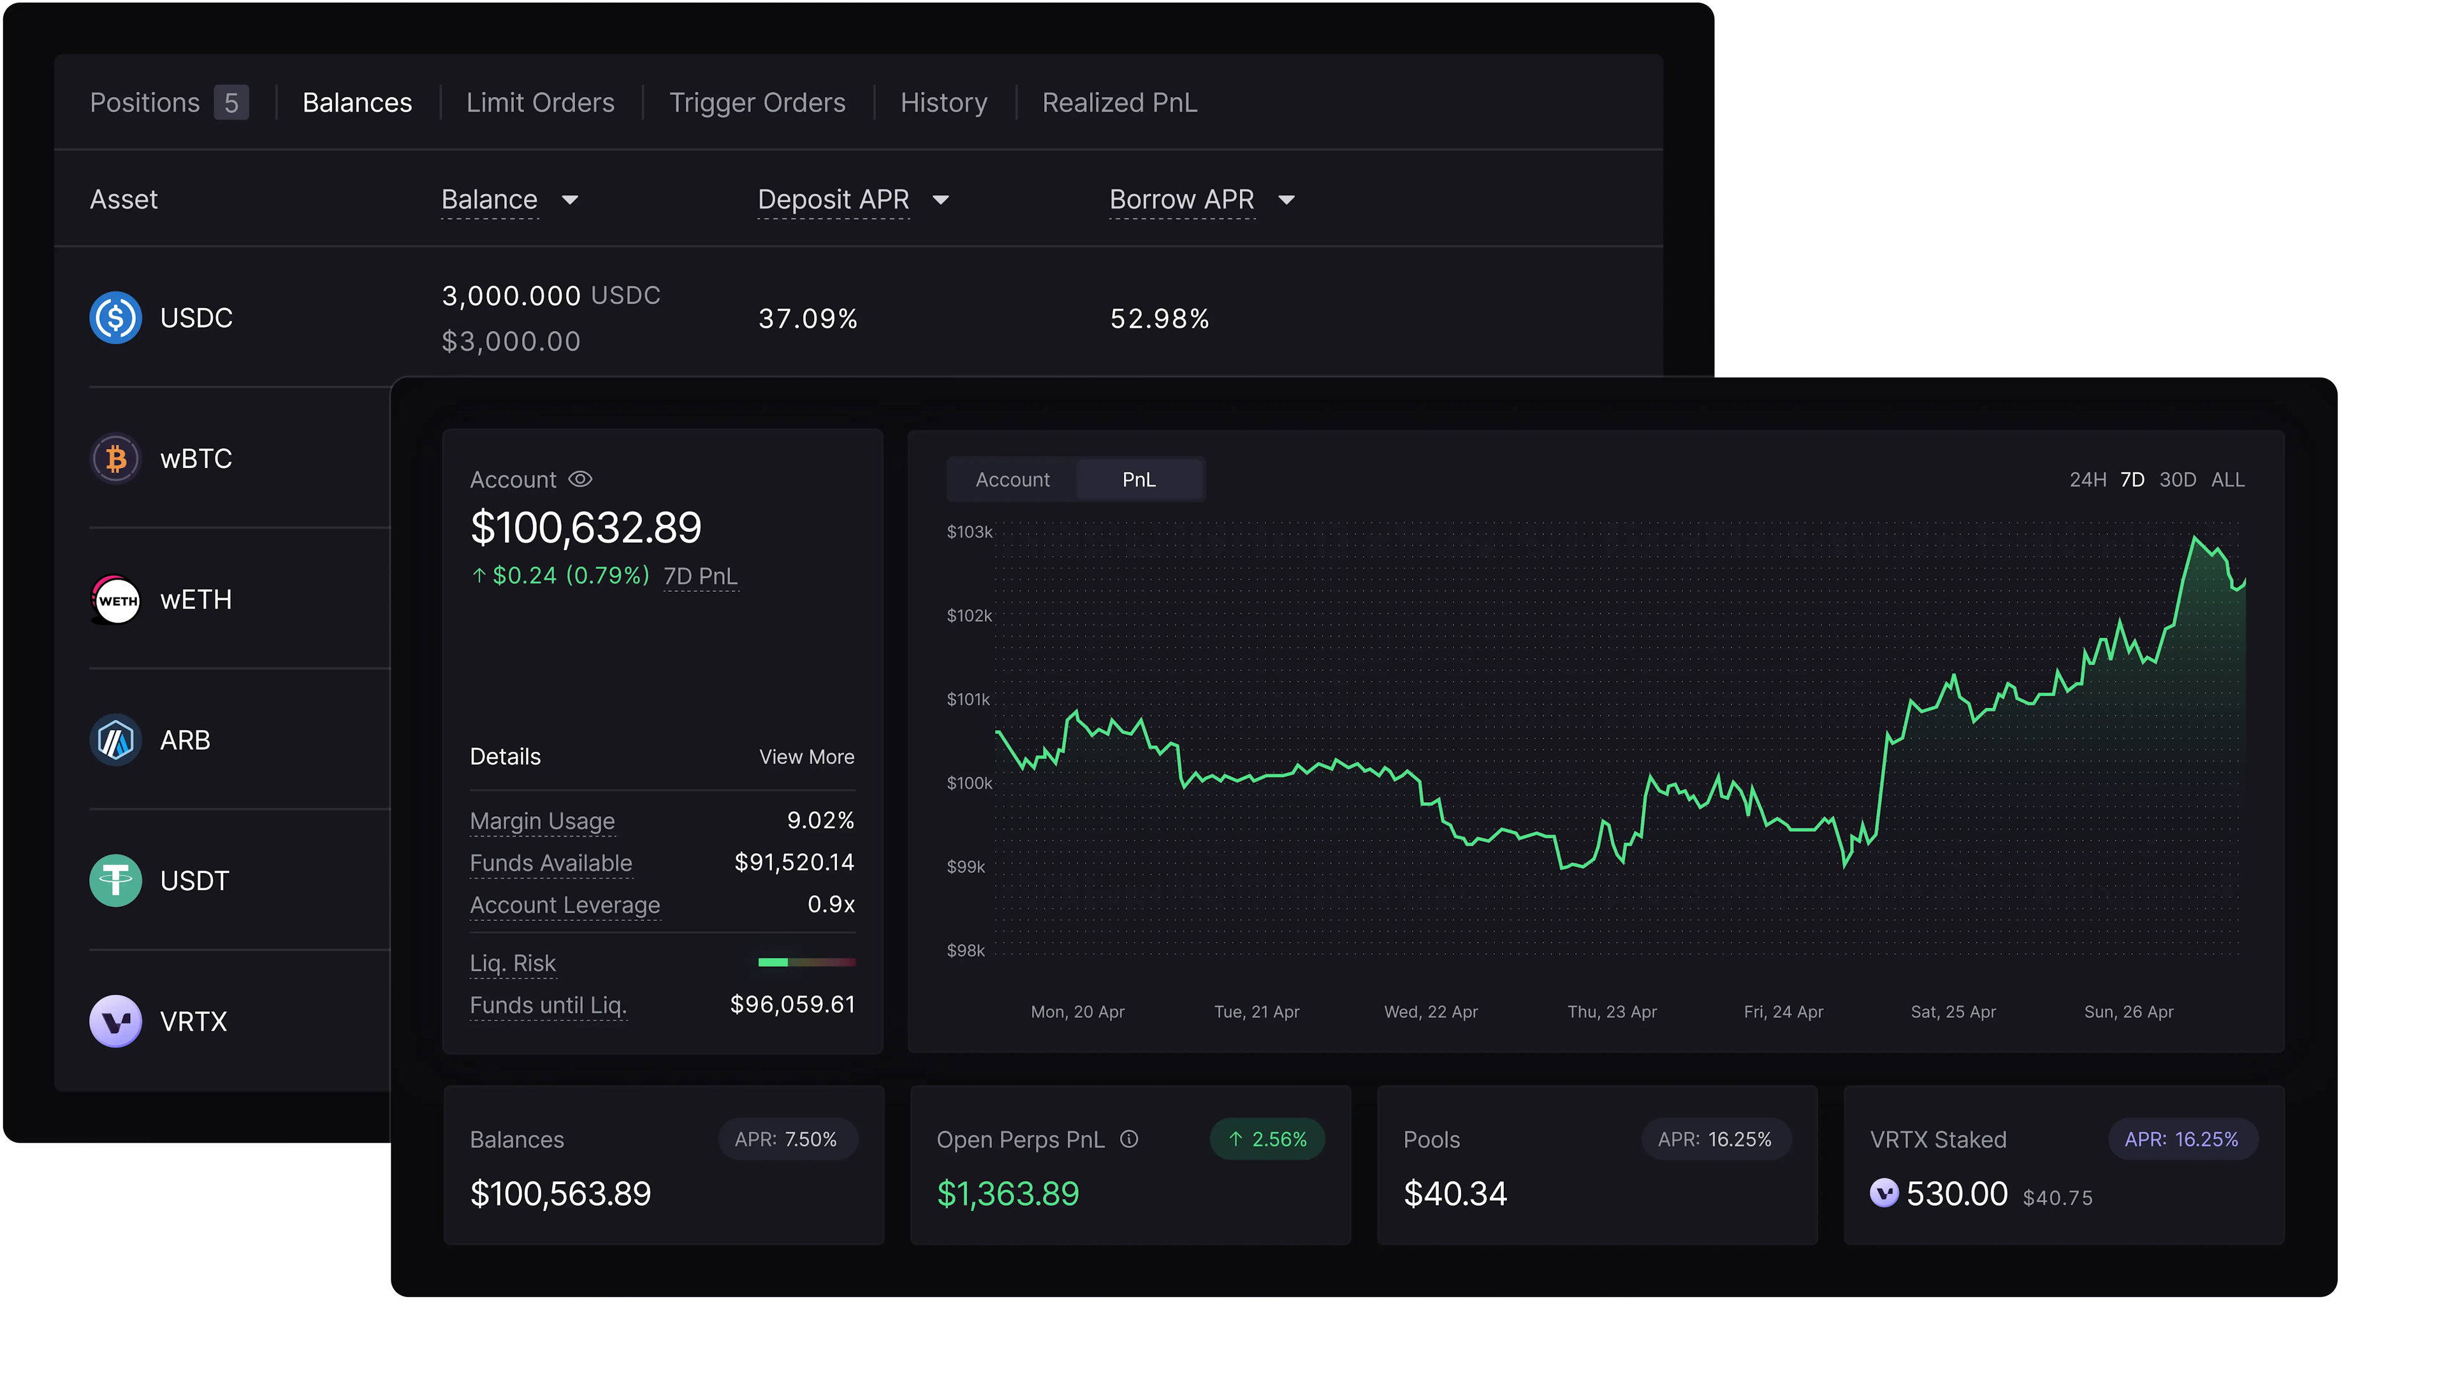This screenshot has height=1394, width=2448.
Task: Click the $96,059.61 funds until liquidation value
Action: tap(791, 1003)
